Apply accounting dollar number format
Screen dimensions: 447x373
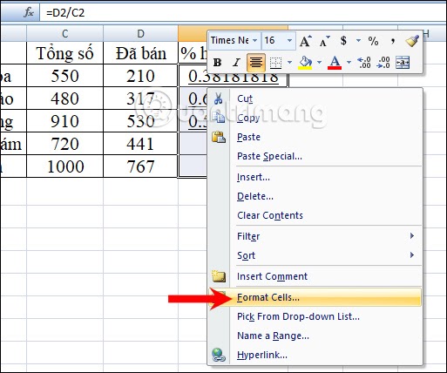[343, 41]
